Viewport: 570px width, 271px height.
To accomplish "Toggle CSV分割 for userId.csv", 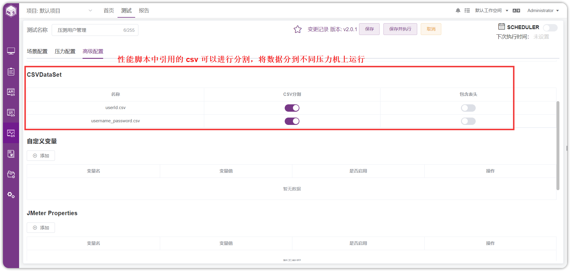I will coord(292,108).
